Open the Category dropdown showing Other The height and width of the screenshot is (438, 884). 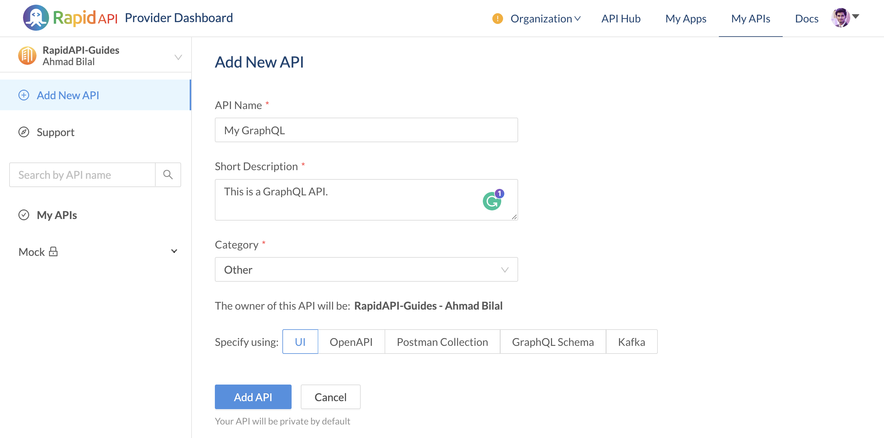click(x=366, y=270)
